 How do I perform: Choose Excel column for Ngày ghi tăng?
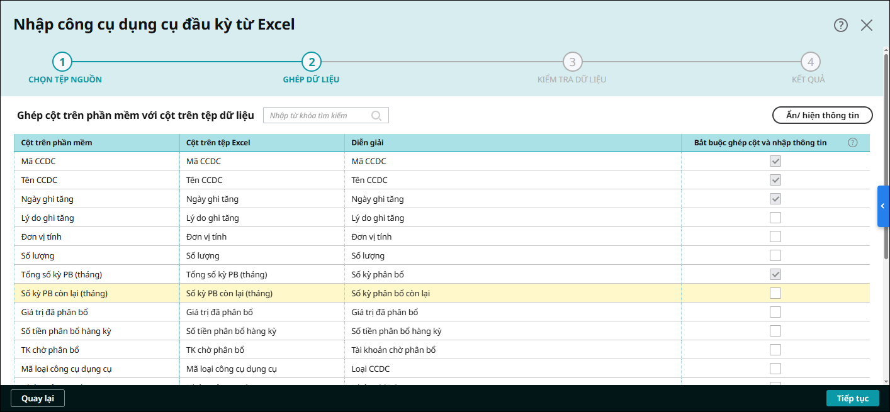click(x=261, y=199)
